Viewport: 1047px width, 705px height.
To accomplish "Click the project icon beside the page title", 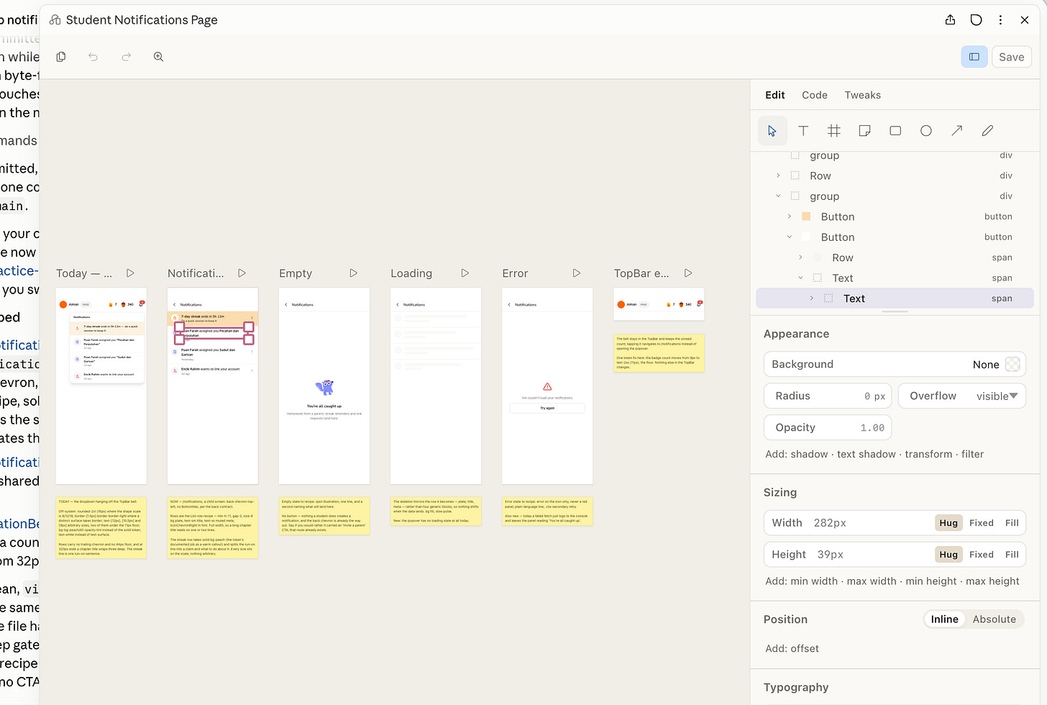I will [55, 20].
